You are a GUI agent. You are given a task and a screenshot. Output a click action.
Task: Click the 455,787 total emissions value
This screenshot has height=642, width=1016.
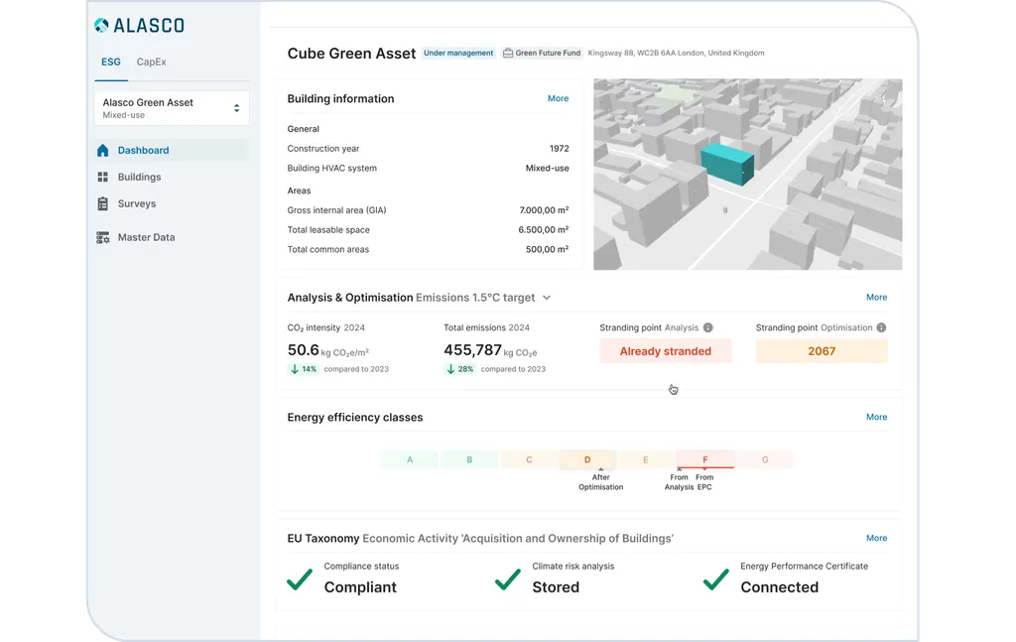click(472, 350)
